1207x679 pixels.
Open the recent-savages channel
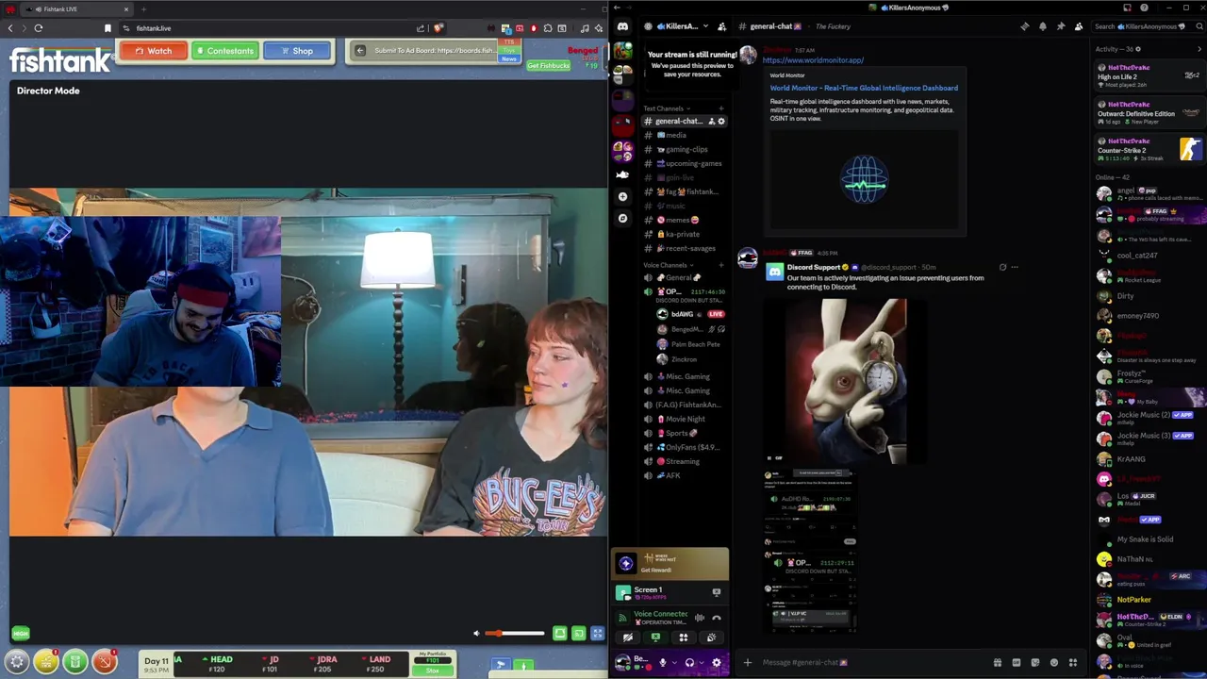pos(684,248)
